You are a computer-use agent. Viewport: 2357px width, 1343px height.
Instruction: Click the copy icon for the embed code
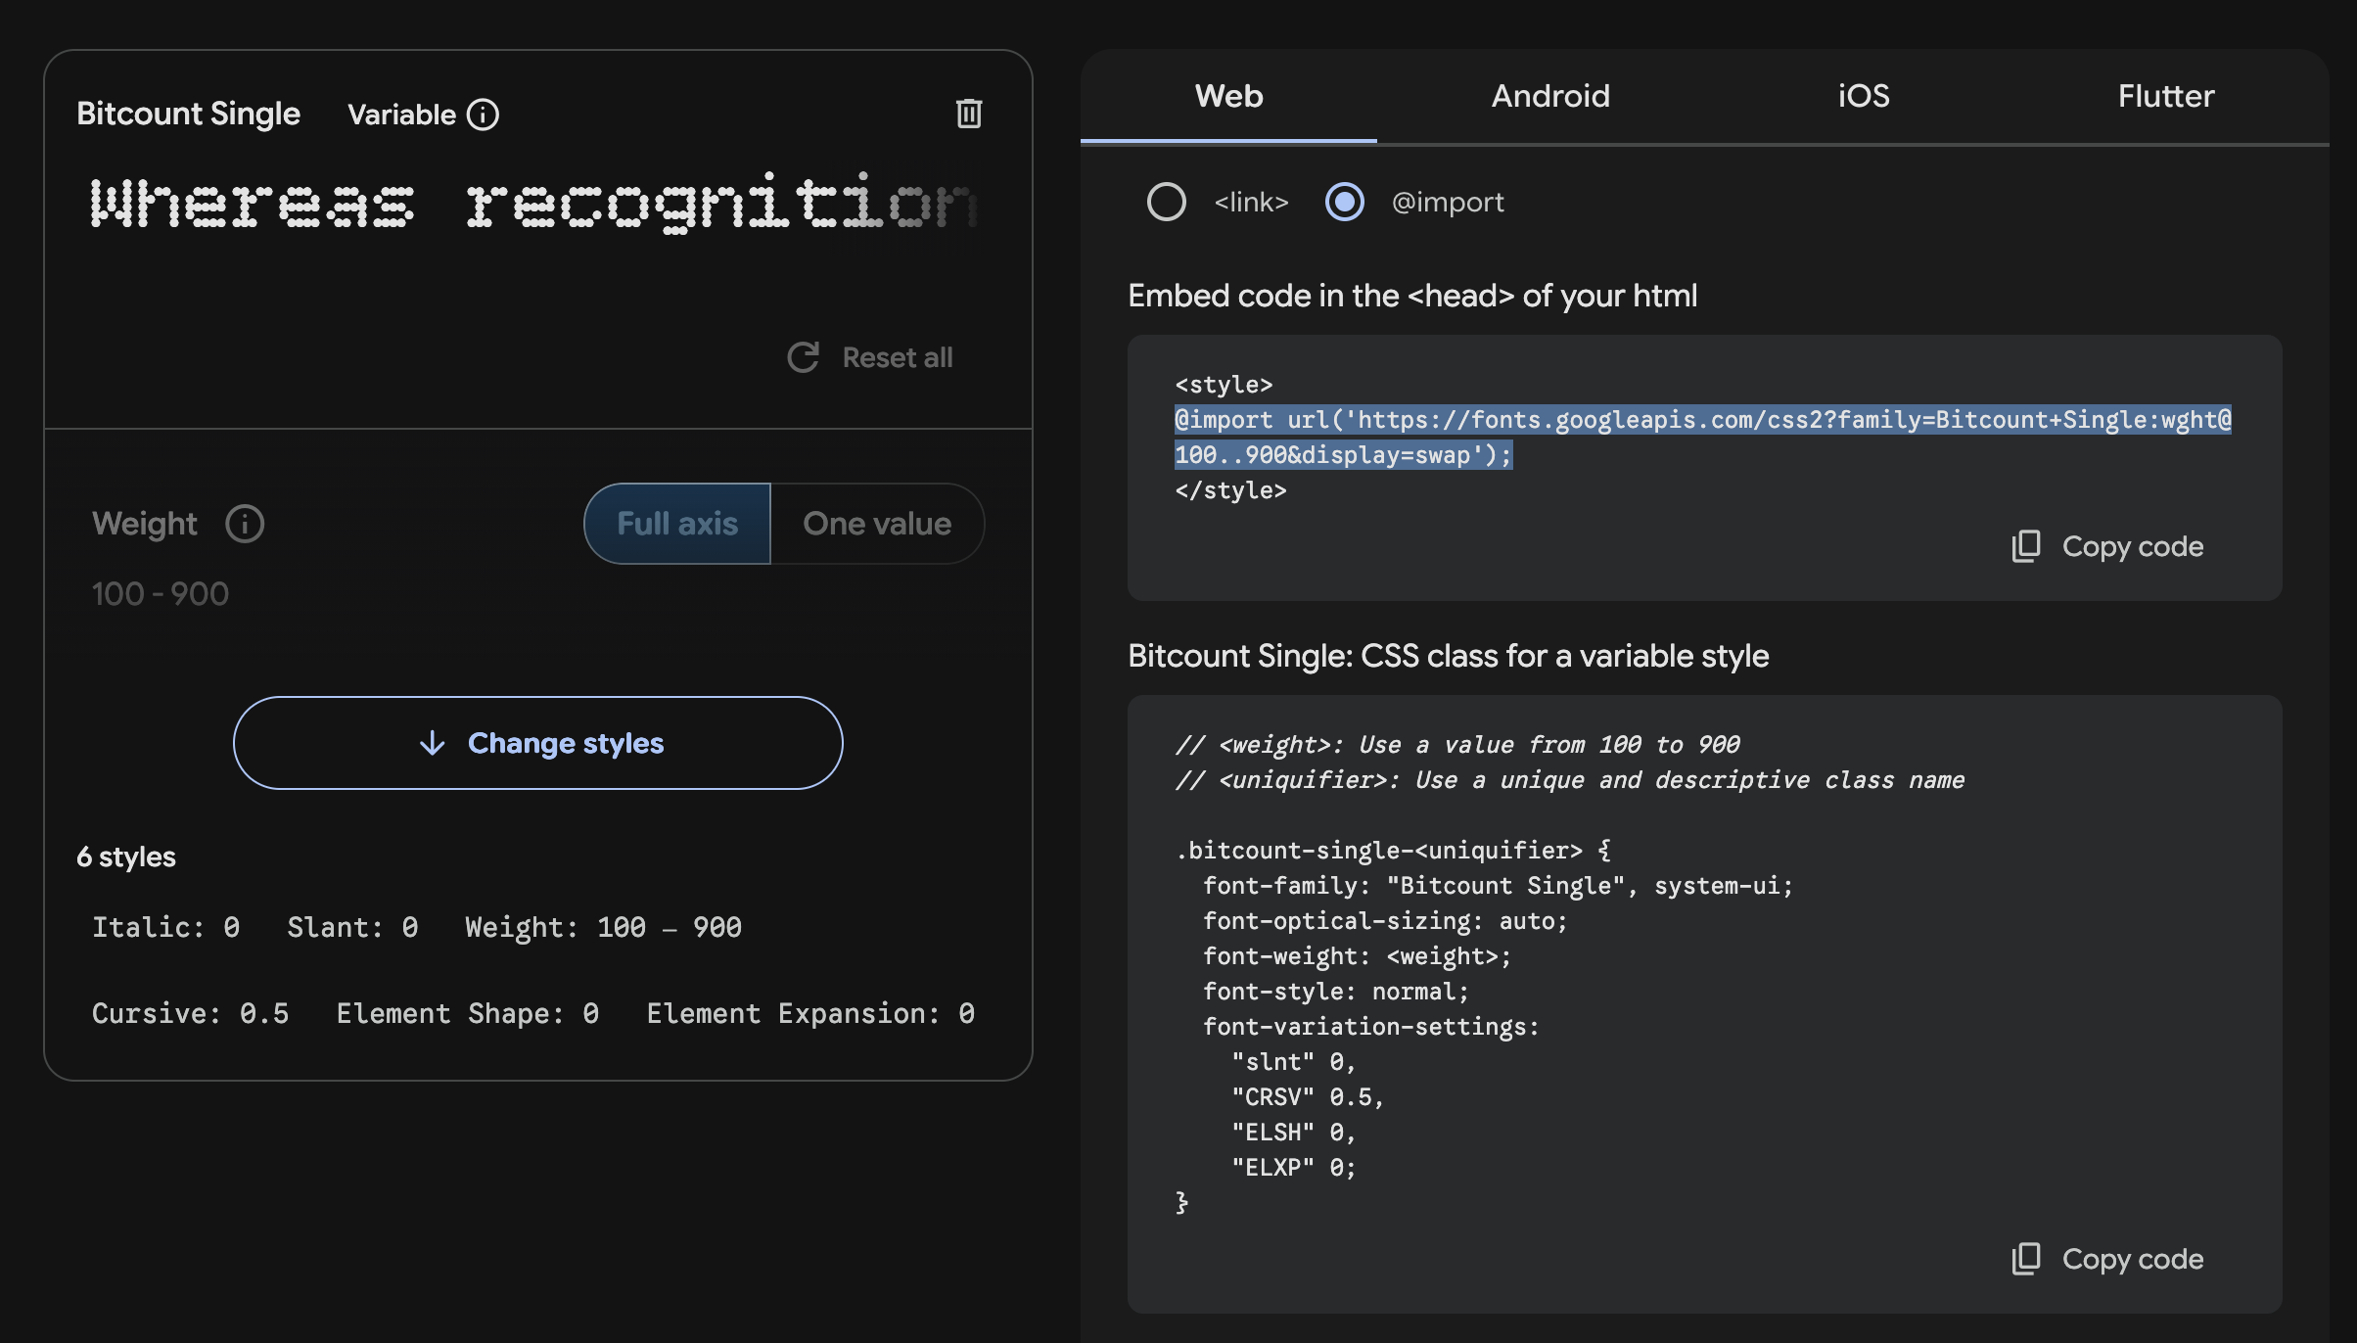coord(2025,546)
